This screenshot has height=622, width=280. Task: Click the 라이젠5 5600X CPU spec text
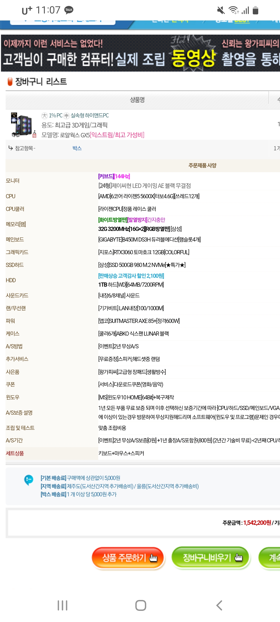click(149, 196)
